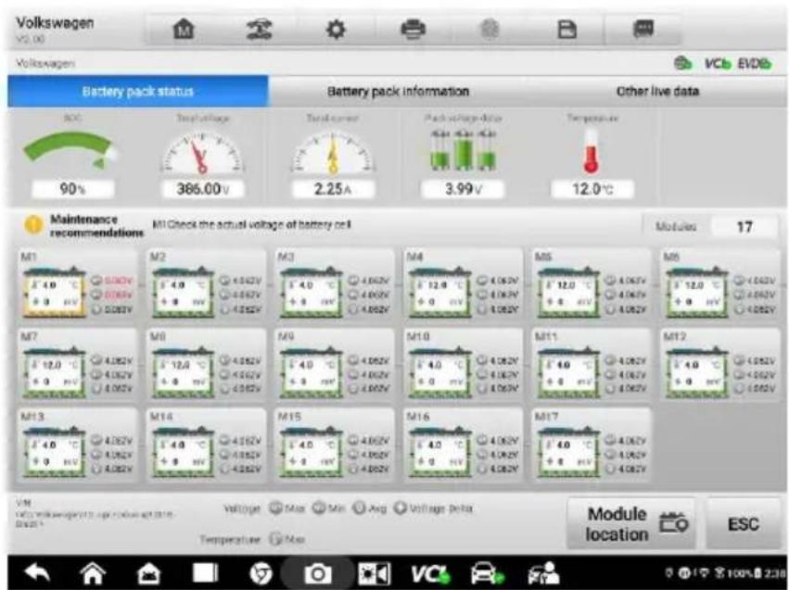Screen dimensions: 789x590
Task: Tap recent apps square in bottom bar
Action: pos(205,572)
